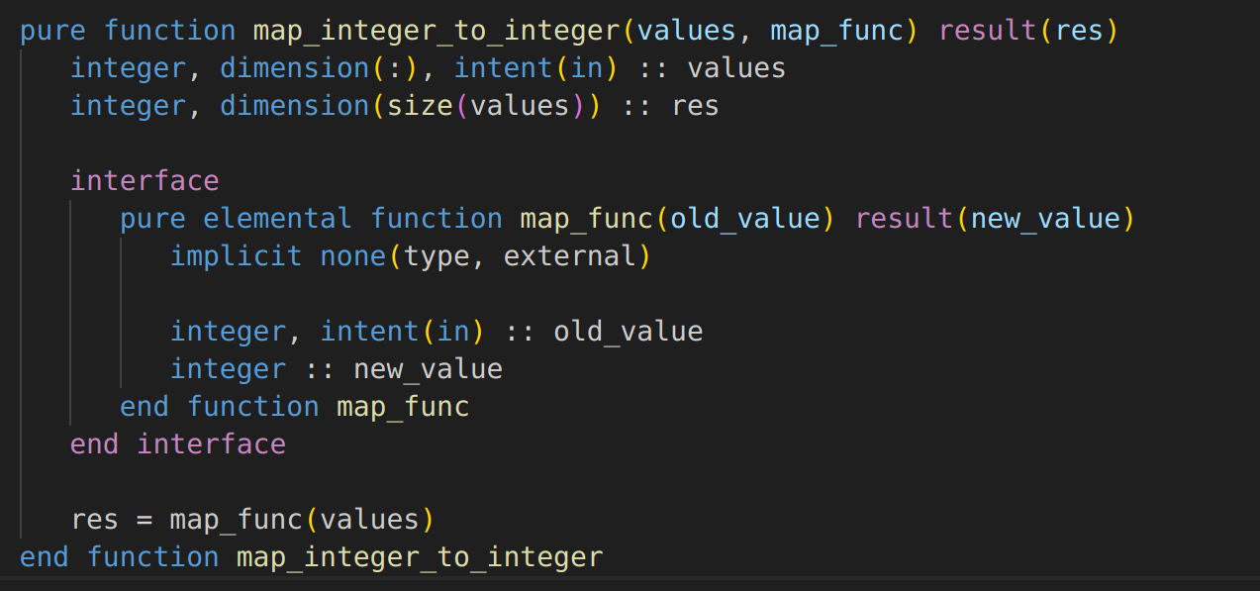
Task: Click "res" left of the equals sign
Action: (95, 520)
